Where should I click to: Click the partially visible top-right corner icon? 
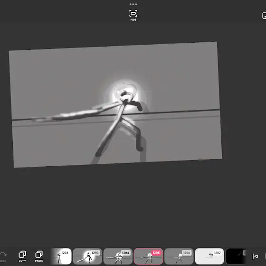tap(264, 16)
